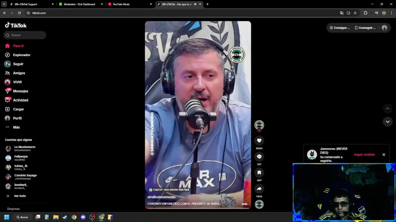This screenshot has height=222, width=396.
Task: Open Chrome profile avatar
Action: pos(384,13)
